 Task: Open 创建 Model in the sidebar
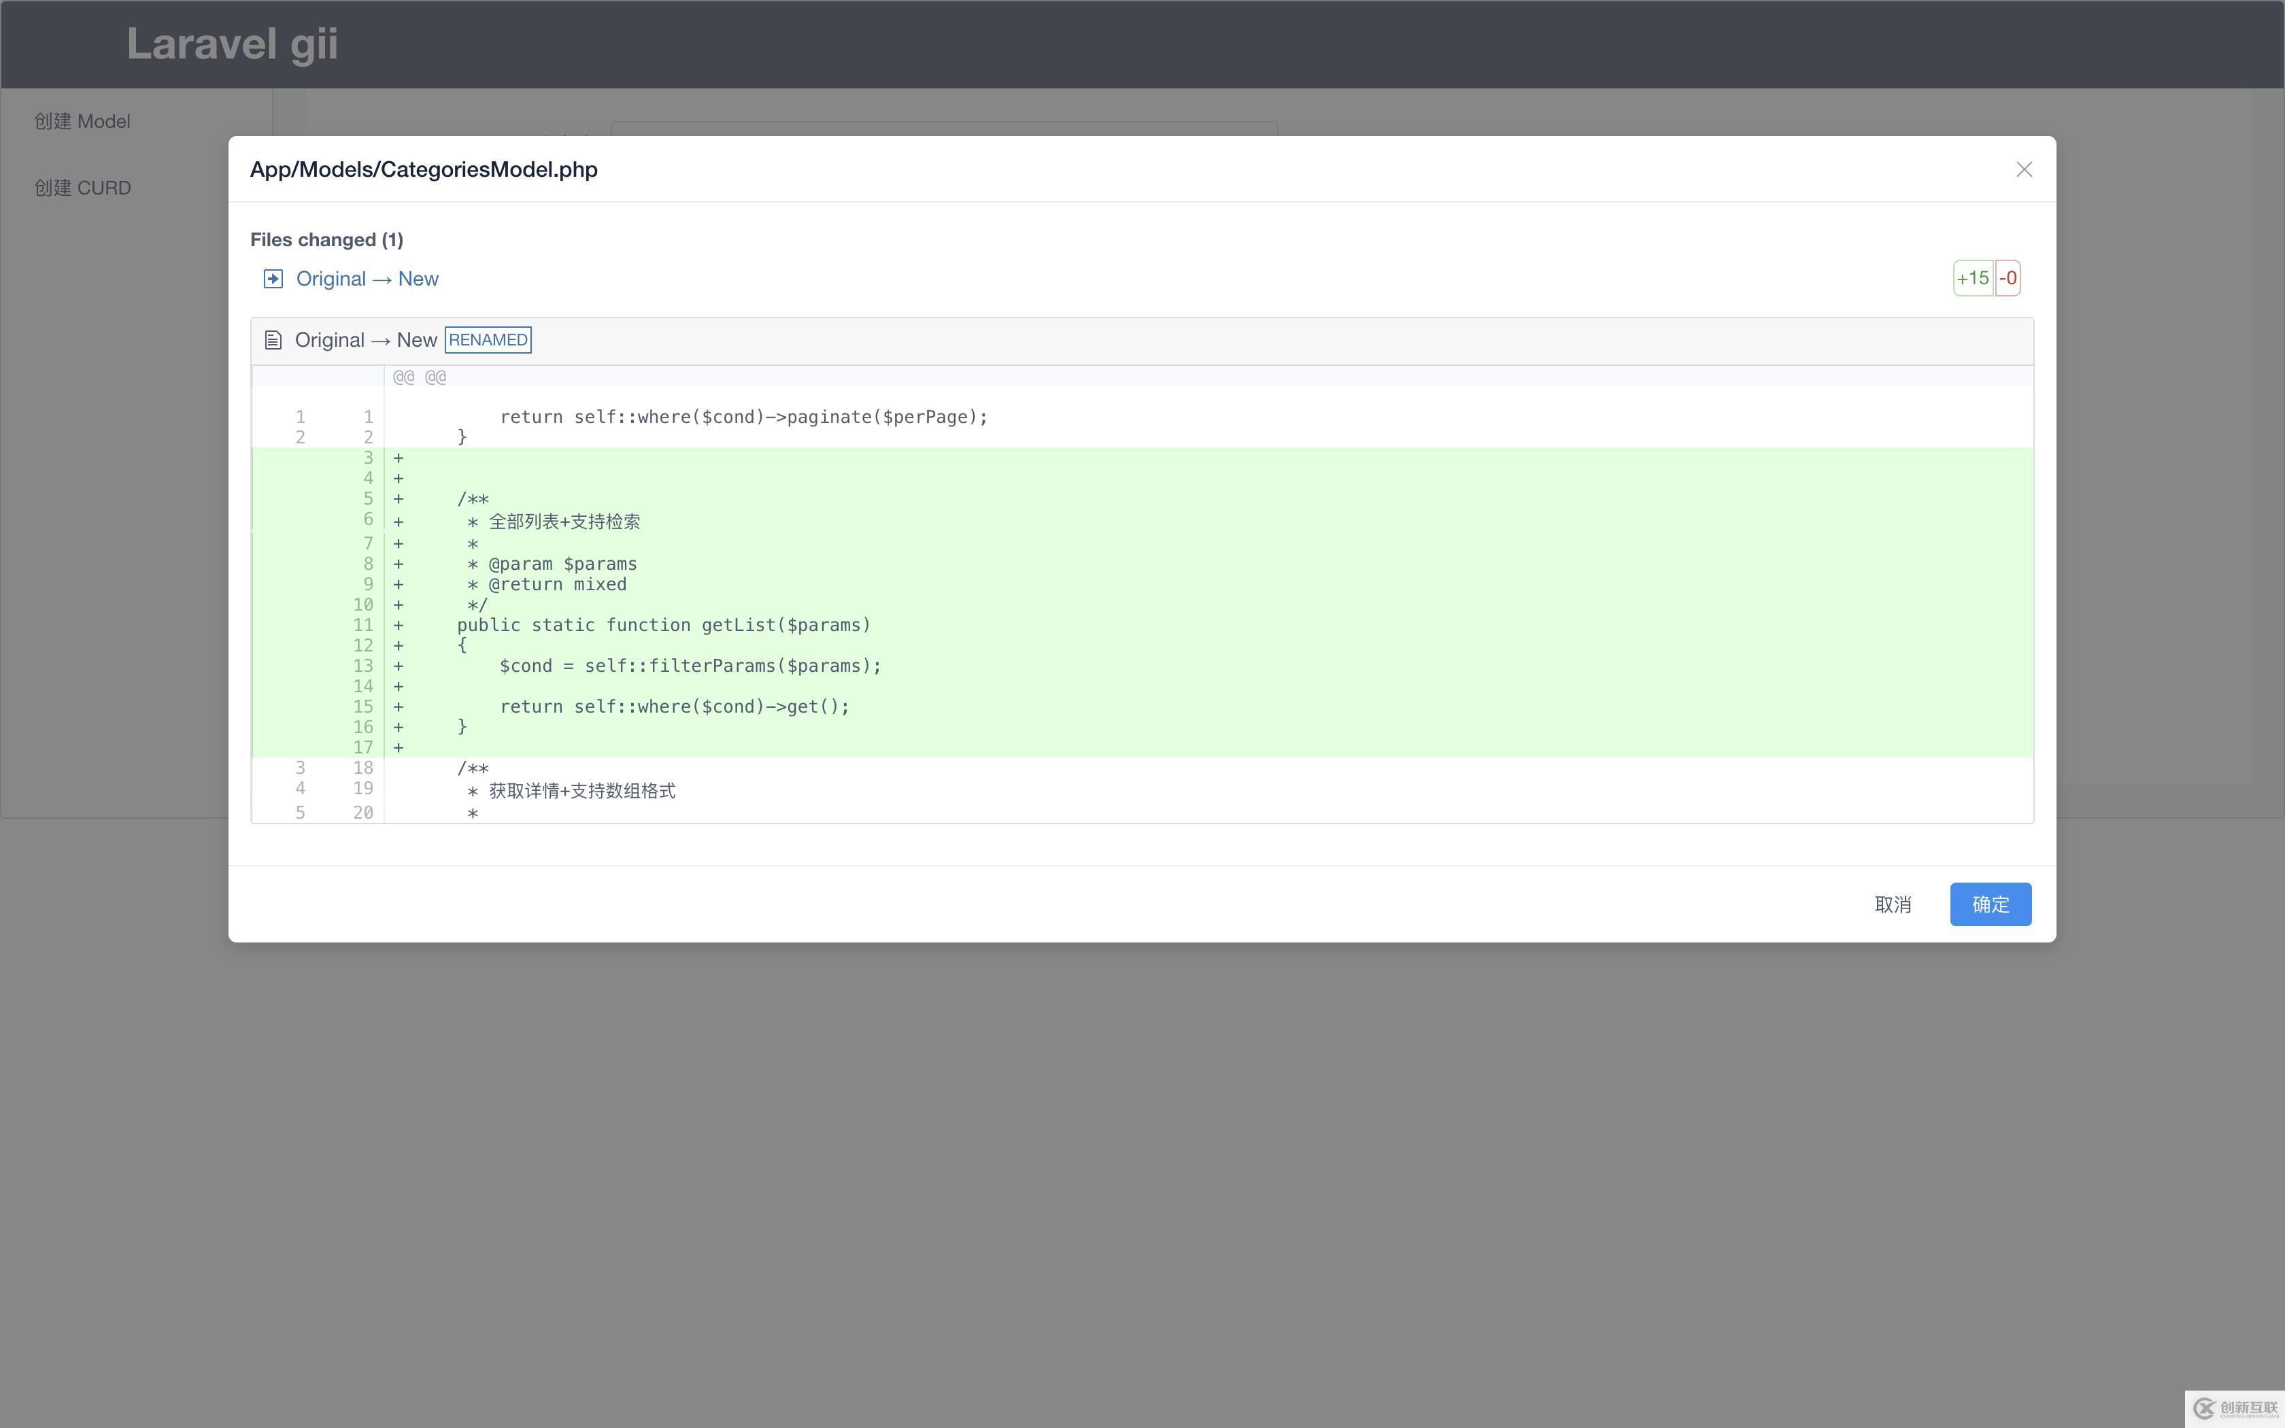pyautogui.click(x=82, y=122)
